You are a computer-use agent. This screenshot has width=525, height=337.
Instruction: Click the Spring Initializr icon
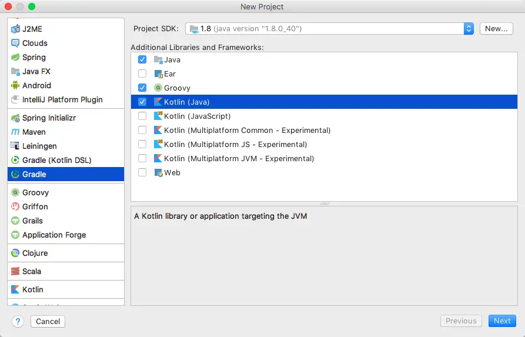tap(15, 118)
